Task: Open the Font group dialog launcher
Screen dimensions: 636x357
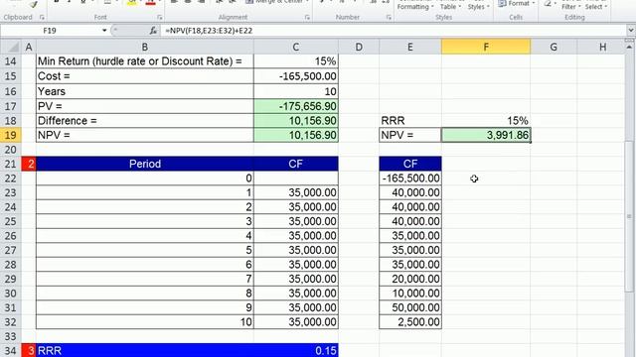Action: coord(159,18)
